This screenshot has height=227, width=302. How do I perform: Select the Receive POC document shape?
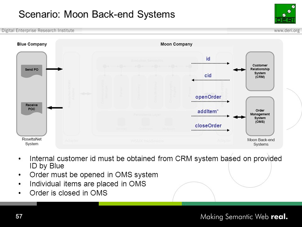pyautogui.click(x=31, y=108)
